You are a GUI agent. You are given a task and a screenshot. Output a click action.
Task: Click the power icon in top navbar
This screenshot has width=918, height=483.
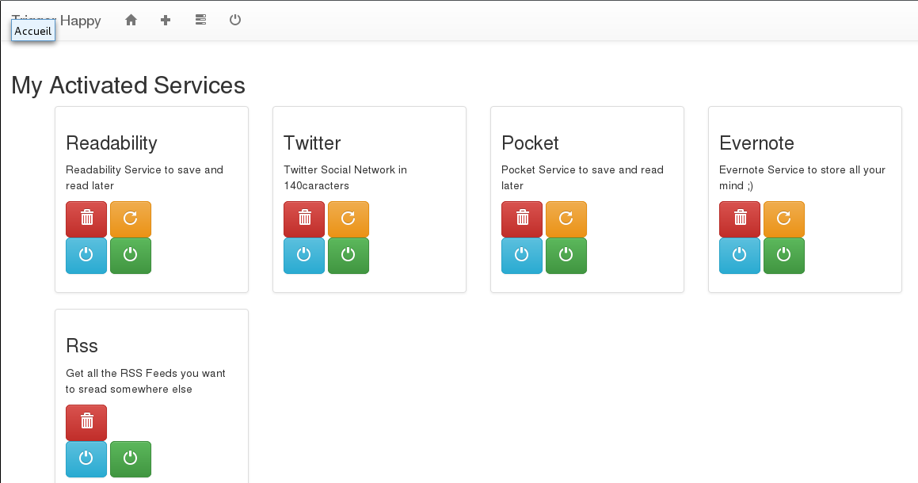235,20
